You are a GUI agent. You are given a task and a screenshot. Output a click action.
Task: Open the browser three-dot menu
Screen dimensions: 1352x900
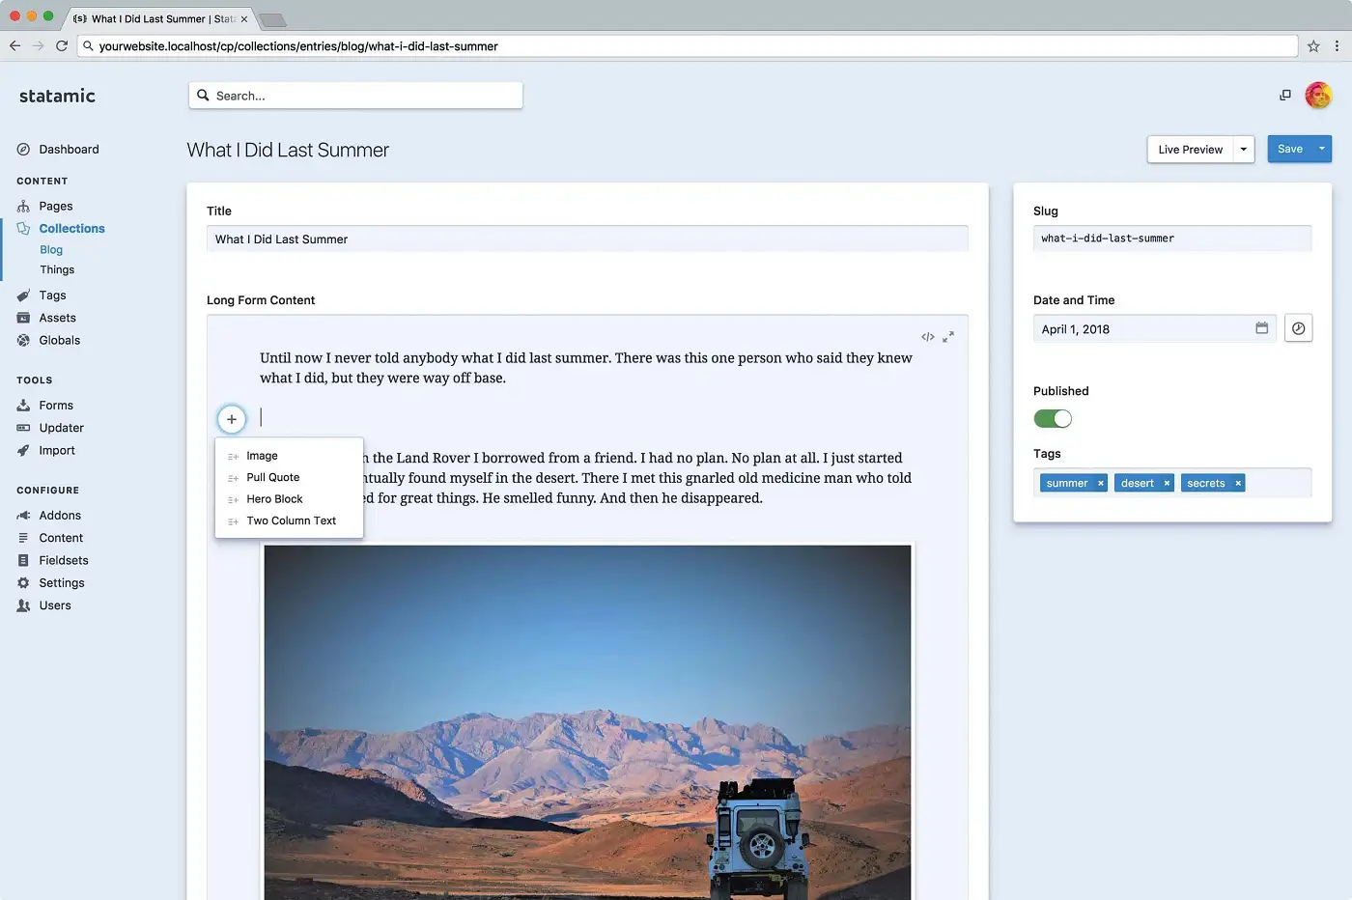tap(1338, 46)
